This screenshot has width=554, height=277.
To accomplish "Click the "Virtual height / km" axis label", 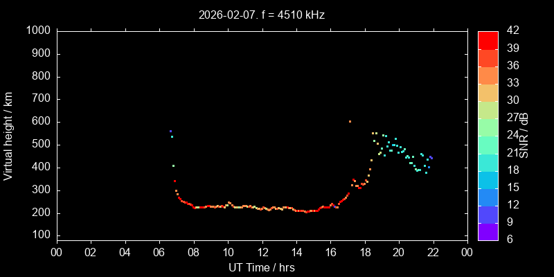I will coord(8,135).
